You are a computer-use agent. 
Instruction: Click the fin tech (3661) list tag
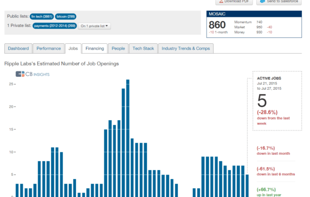(x=42, y=17)
